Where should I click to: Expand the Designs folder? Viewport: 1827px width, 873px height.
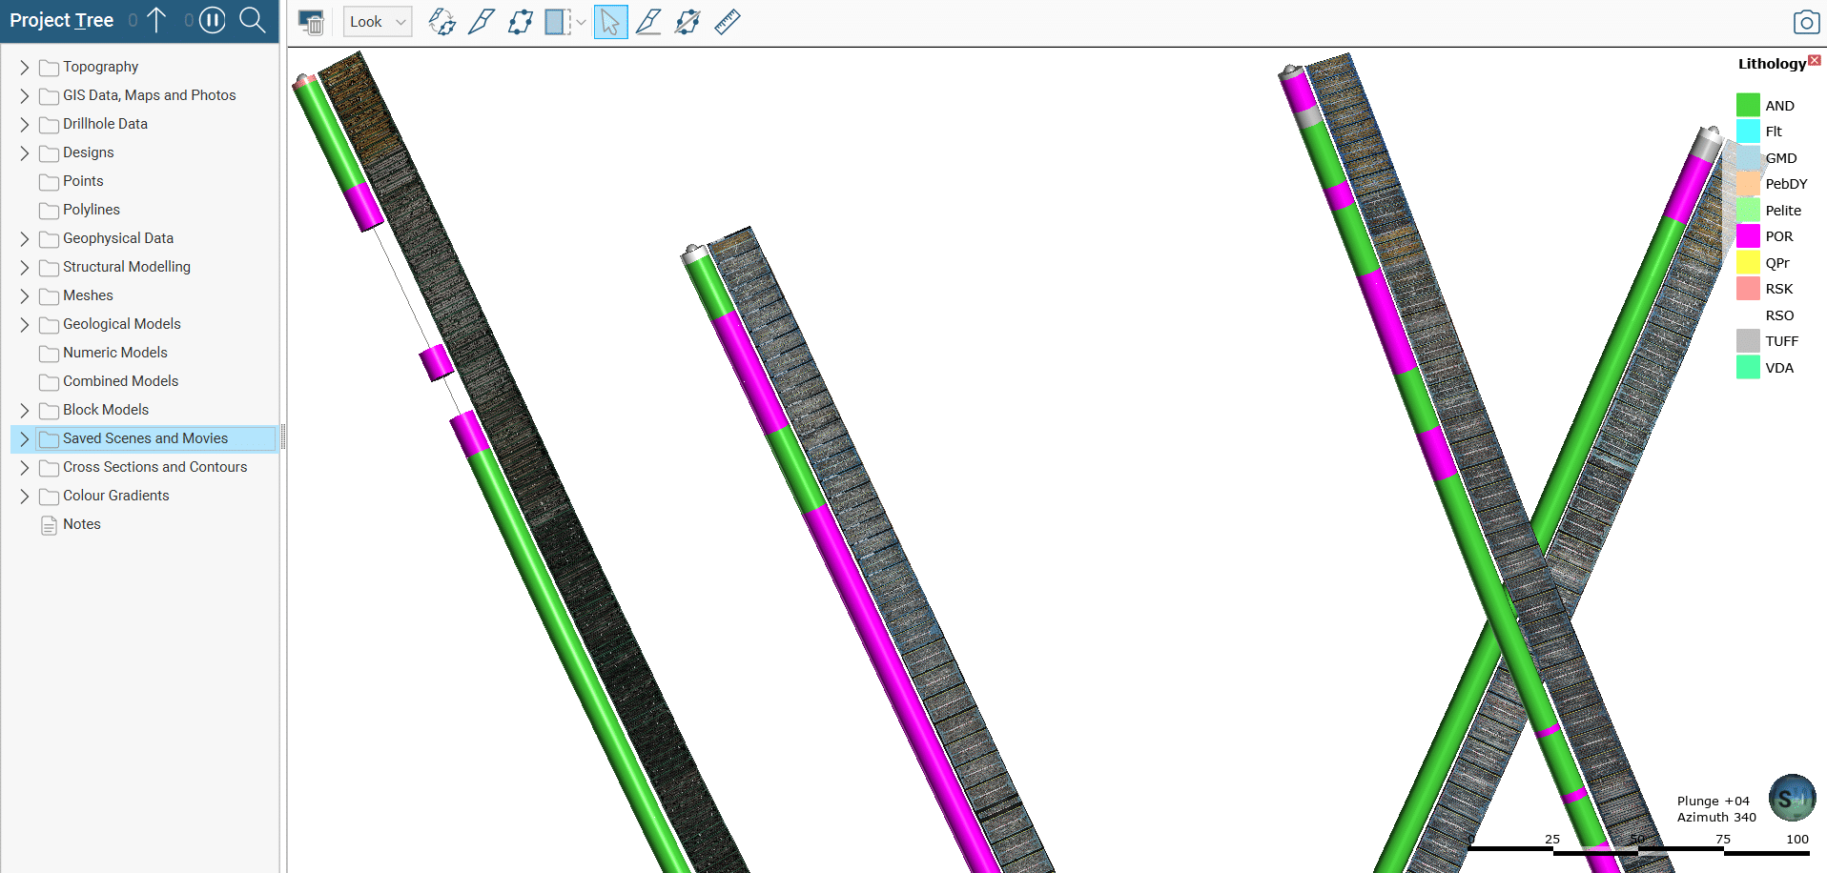coord(25,153)
